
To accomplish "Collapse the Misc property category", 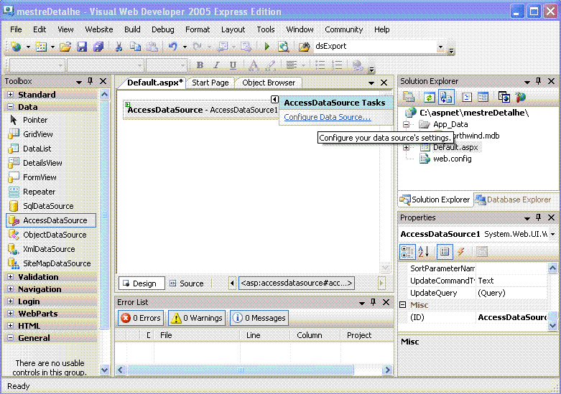I will point(403,304).
